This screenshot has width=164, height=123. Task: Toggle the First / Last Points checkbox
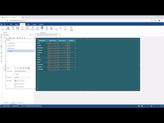(x=15, y=87)
